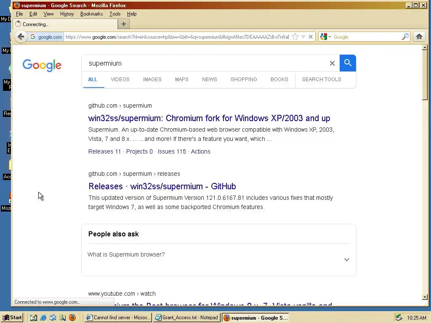Screen dimensions: 431x323
Task: Click the www.youtube.com › watch breadcrumb
Action: pos(122,294)
